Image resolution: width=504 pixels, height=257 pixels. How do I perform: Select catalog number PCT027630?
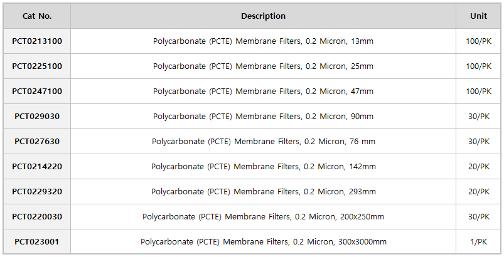pos(37,141)
